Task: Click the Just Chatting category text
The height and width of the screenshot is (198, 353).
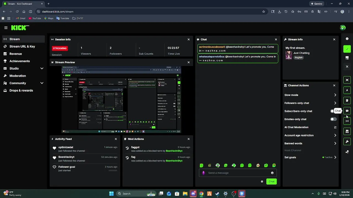Action: (301, 53)
